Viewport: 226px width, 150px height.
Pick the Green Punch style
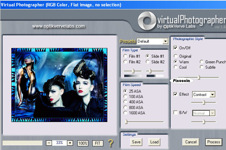click(x=202, y=62)
